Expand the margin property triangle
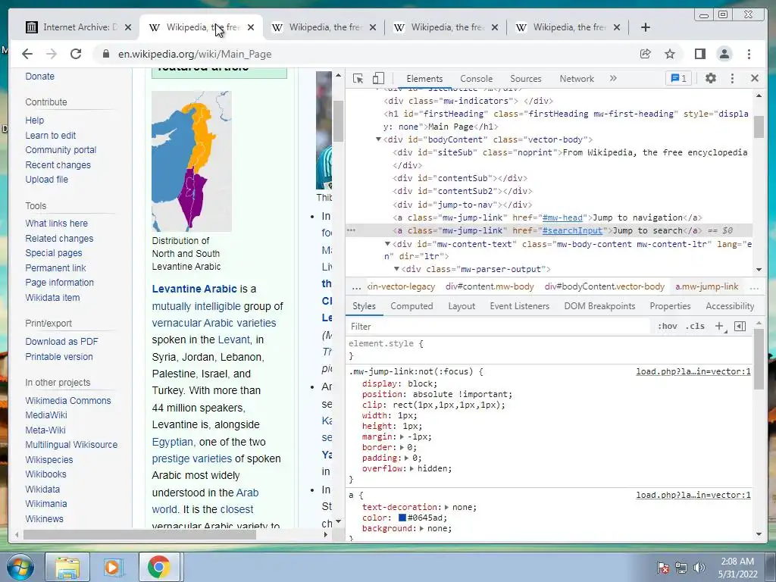The image size is (776, 582). point(402,437)
